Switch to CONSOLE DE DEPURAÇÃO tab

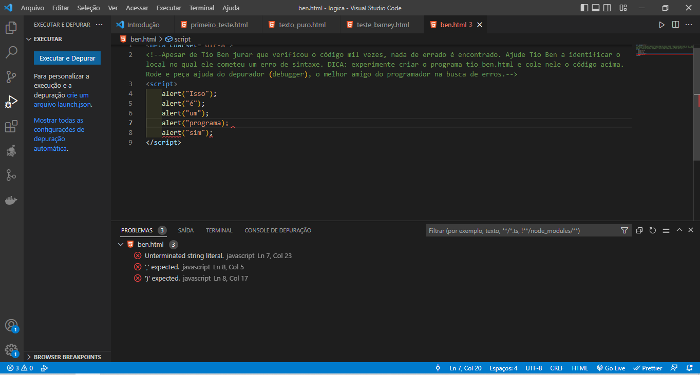[278, 230]
